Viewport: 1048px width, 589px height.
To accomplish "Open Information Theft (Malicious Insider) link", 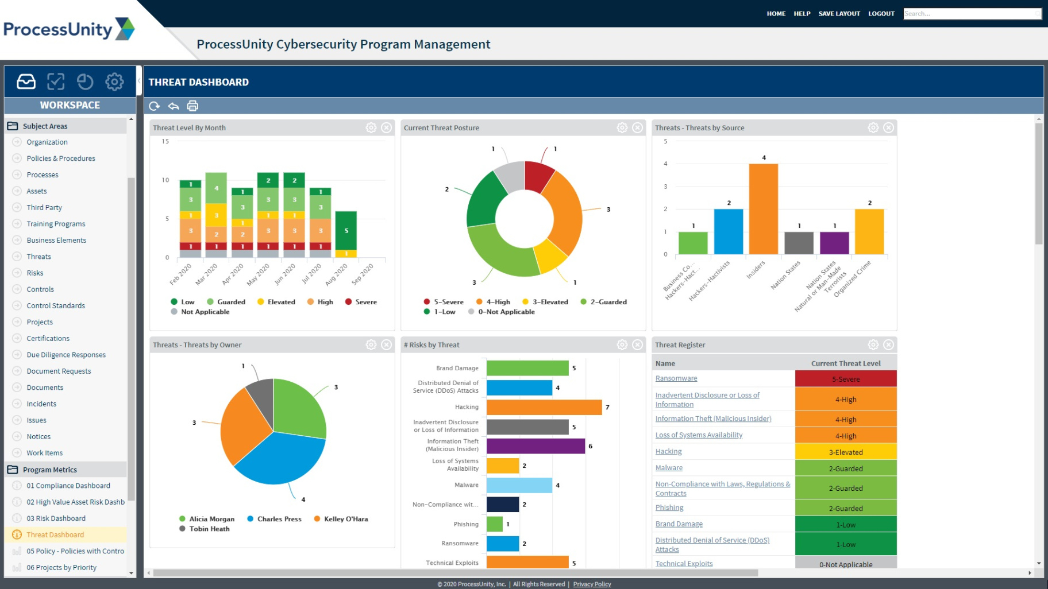I will (713, 418).
